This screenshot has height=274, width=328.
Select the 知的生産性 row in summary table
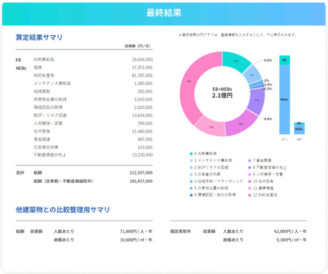[84, 76]
